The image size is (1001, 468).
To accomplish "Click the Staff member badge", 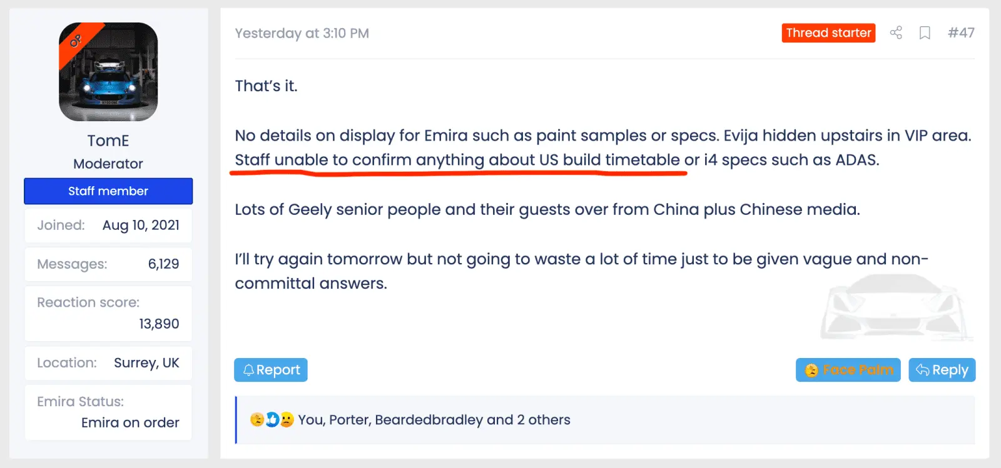I will coord(108,191).
